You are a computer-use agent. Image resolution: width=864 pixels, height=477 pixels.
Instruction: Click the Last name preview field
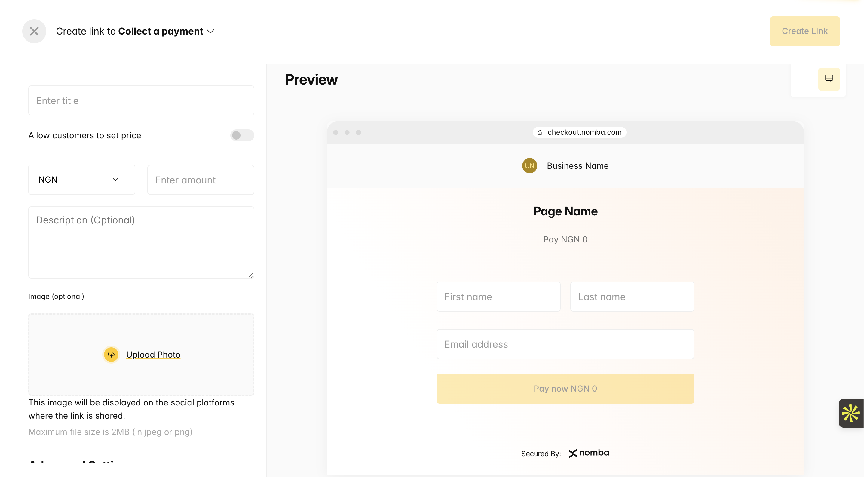click(632, 297)
